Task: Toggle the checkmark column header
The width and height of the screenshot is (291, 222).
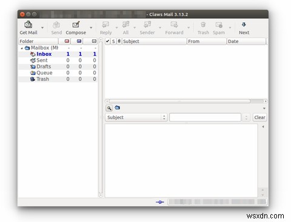Action: click(x=107, y=41)
